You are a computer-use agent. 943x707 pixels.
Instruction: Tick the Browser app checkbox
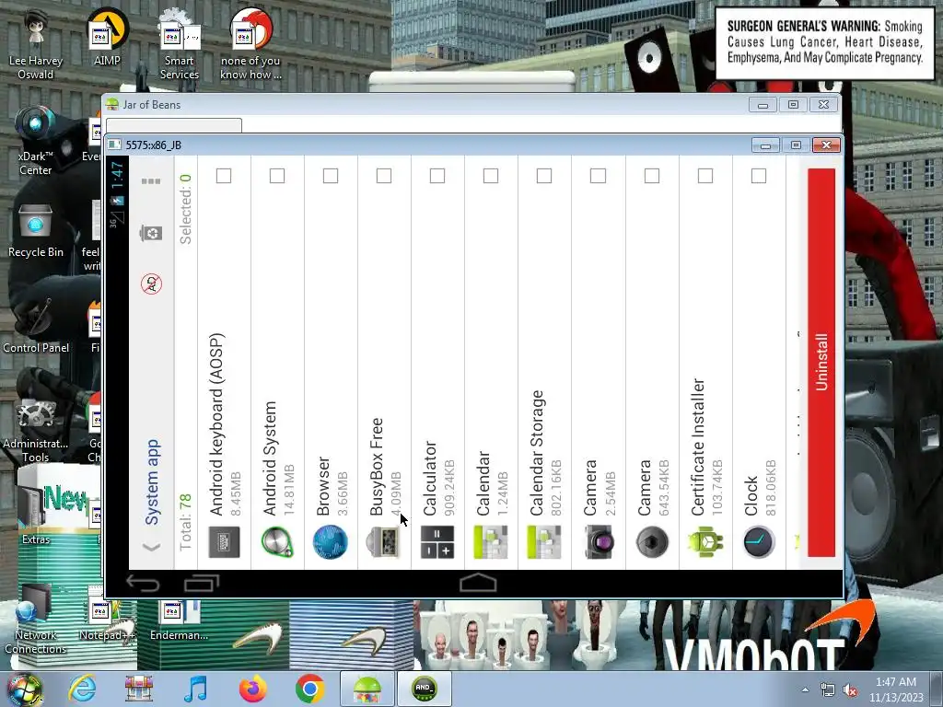point(331,176)
